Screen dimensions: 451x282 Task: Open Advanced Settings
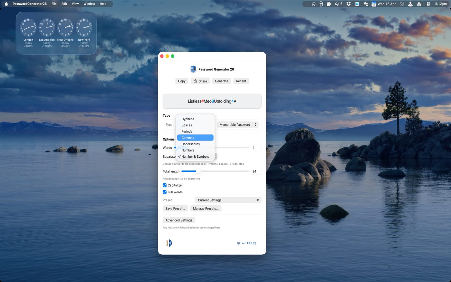pyautogui.click(x=179, y=220)
